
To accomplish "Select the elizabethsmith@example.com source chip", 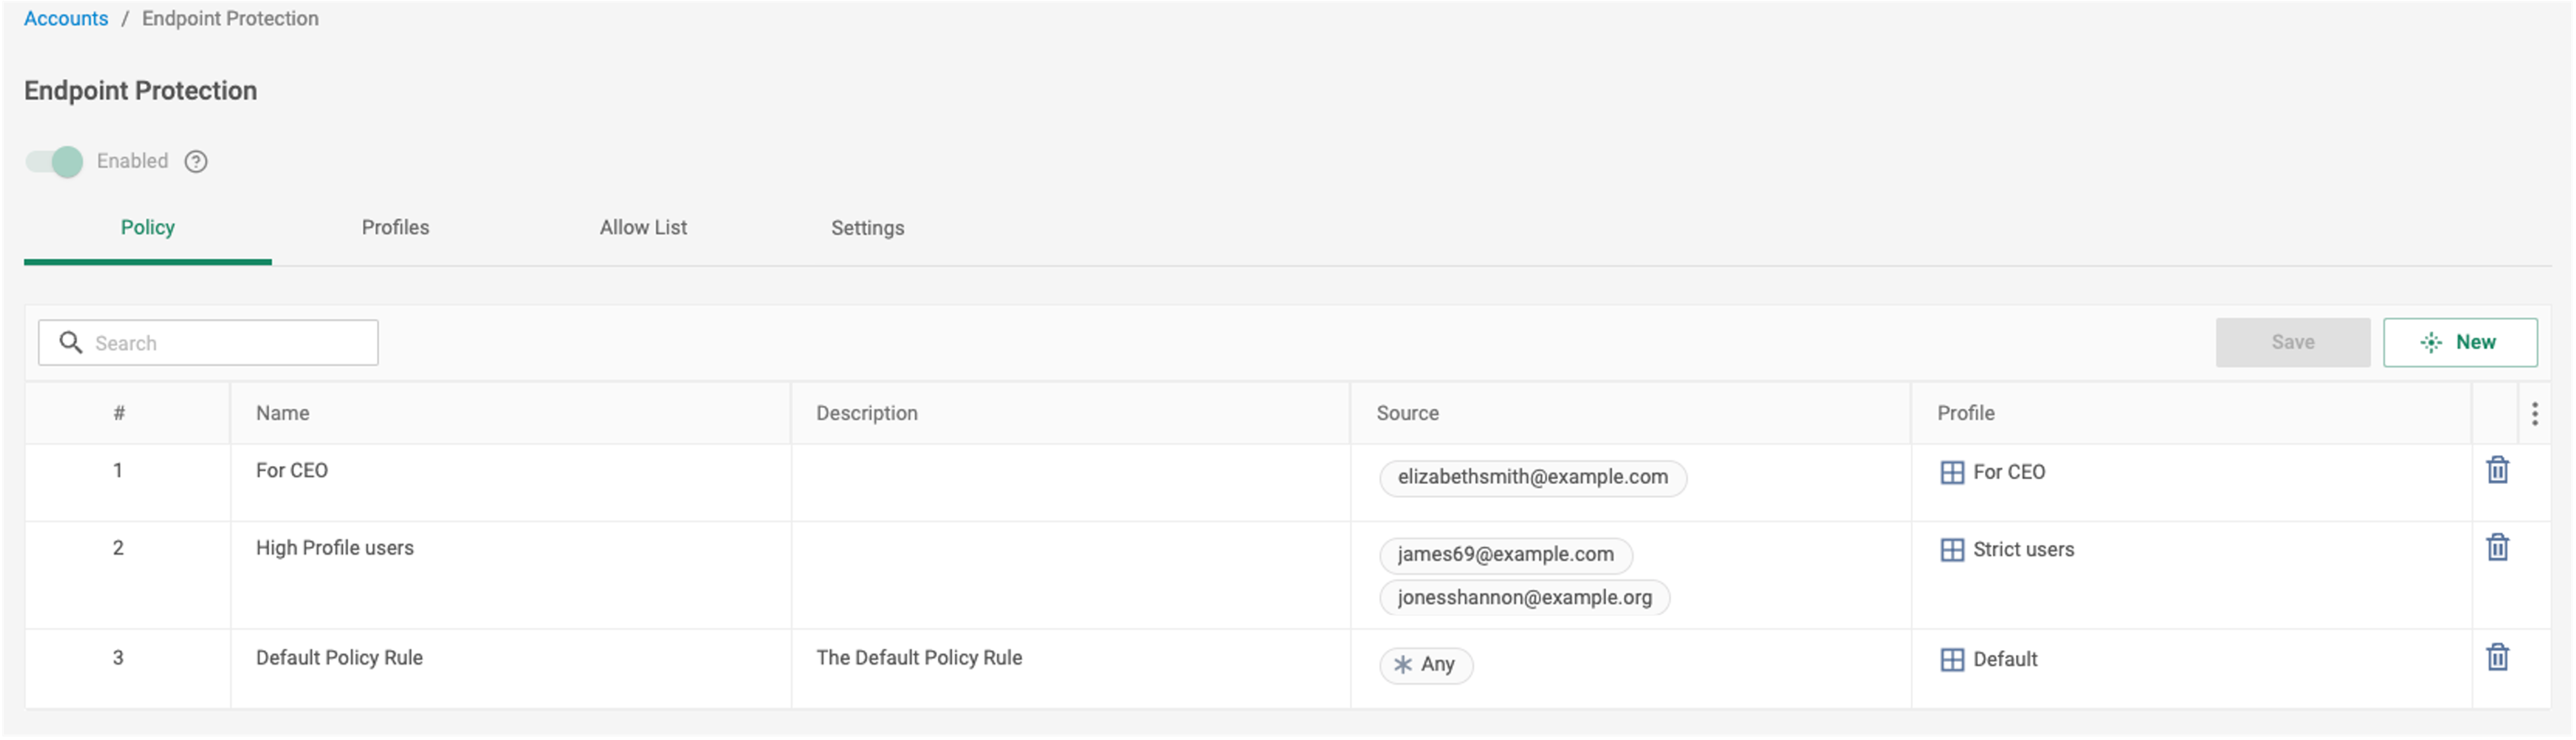I will click(1532, 478).
